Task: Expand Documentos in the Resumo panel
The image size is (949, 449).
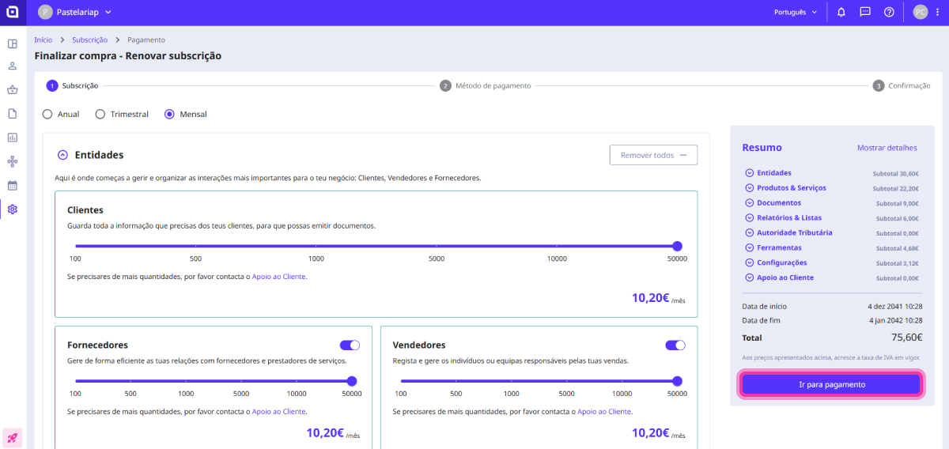Action: 749,203
